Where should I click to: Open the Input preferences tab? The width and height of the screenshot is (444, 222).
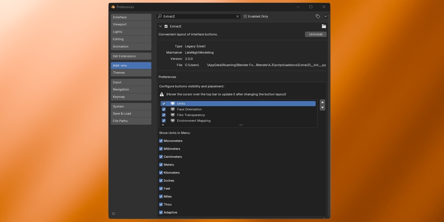coord(131,83)
